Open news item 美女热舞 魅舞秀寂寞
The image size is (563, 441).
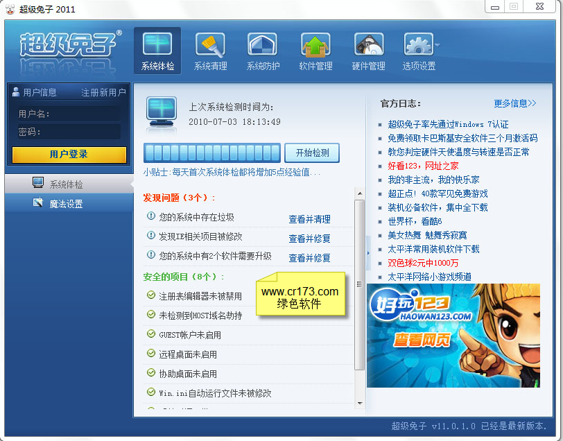click(x=427, y=236)
